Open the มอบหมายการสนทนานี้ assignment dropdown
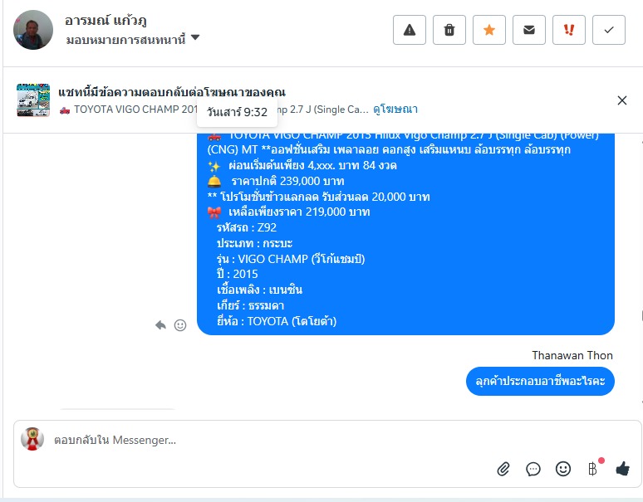 click(x=132, y=39)
